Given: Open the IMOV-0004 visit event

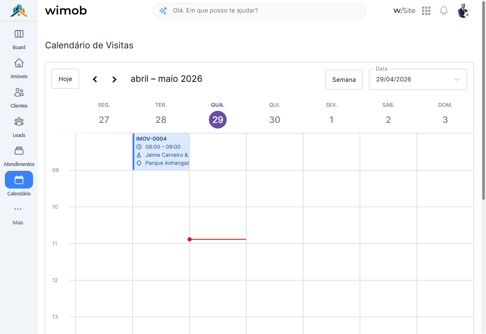Looking at the screenshot, I should point(161,151).
